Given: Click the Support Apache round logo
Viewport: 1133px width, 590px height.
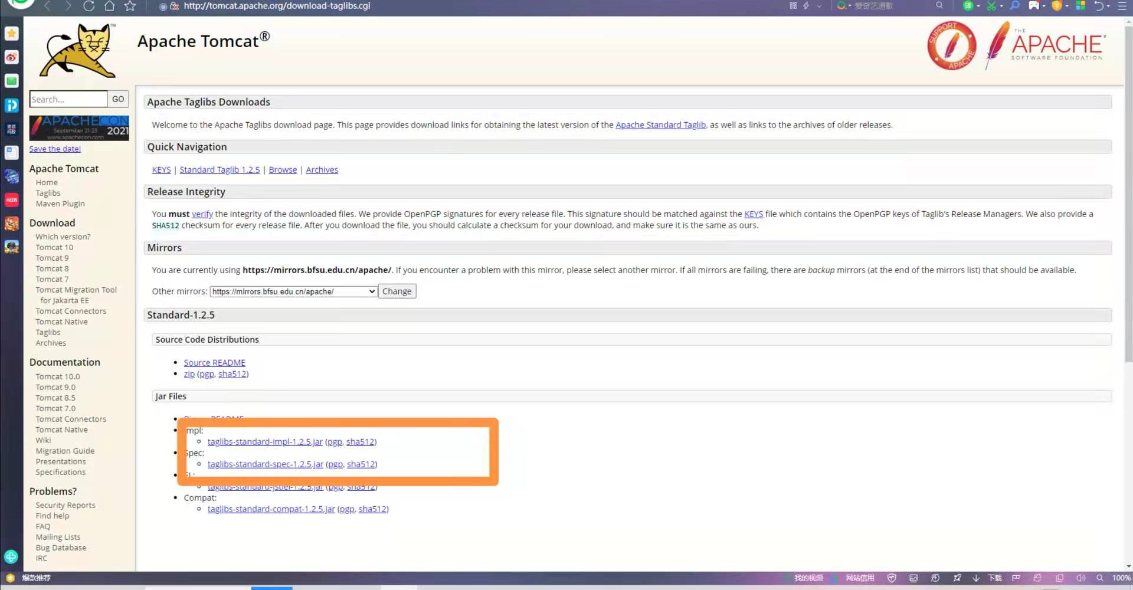Looking at the screenshot, I should point(951,46).
